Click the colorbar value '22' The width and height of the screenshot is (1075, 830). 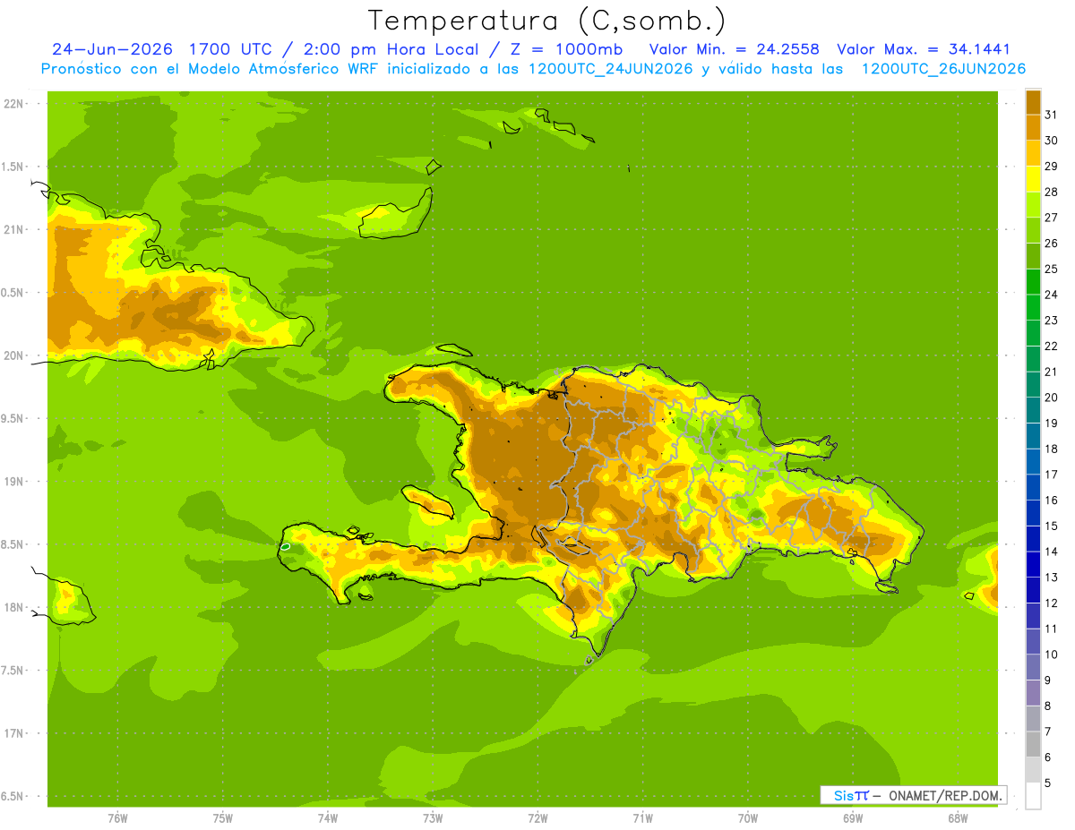click(x=1052, y=347)
